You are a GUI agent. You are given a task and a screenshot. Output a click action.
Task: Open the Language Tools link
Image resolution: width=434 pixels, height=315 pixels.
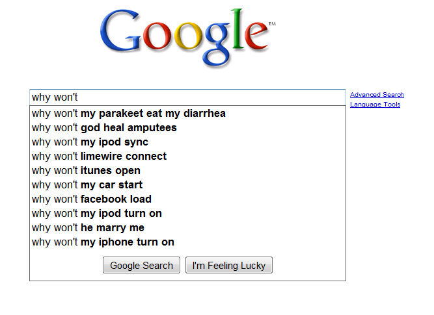tap(375, 105)
